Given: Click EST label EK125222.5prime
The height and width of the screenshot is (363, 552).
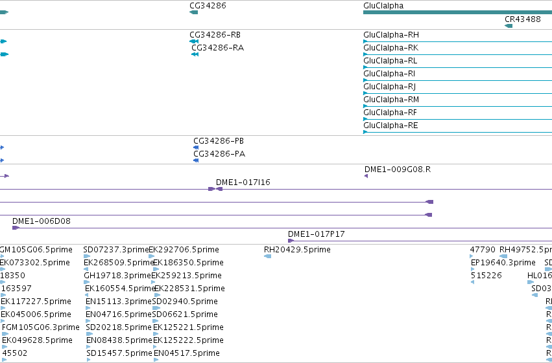Looking at the screenshot, I should [188, 340].
